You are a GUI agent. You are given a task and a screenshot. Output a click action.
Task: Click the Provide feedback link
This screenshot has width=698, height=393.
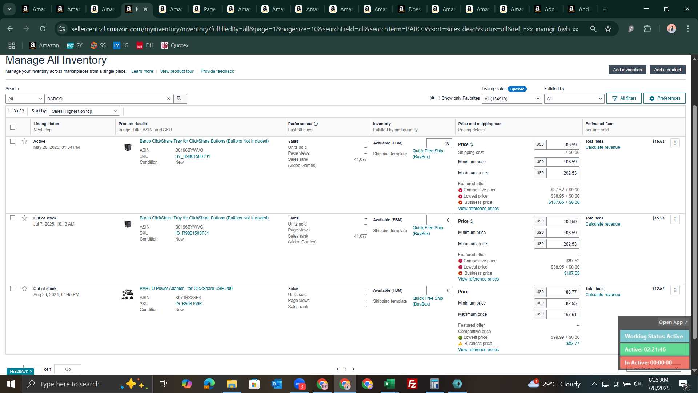[x=217, y=71]
